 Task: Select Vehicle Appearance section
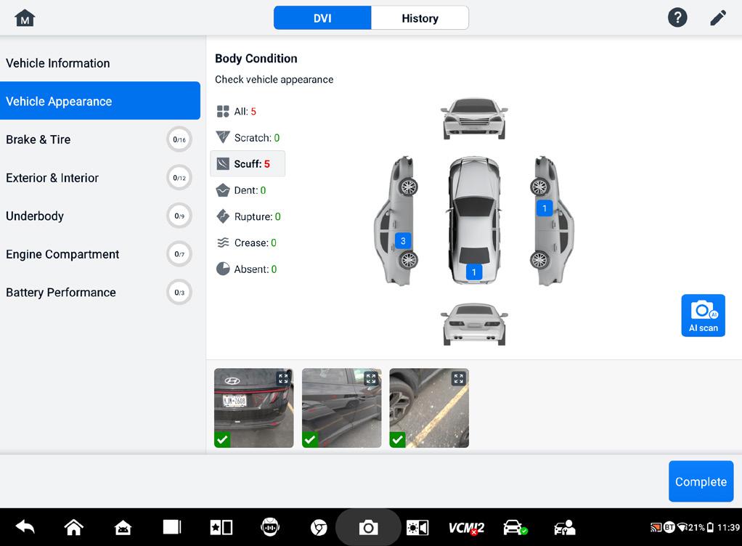point(100,101)
